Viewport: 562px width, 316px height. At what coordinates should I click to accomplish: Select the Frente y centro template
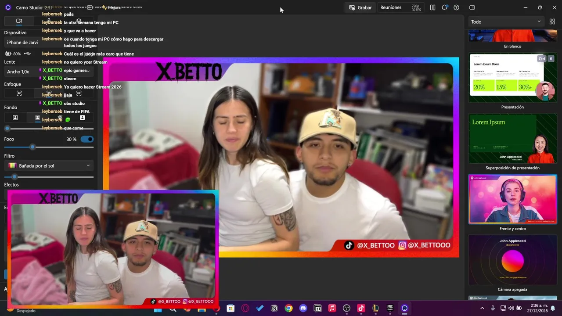tap(512, 199)
